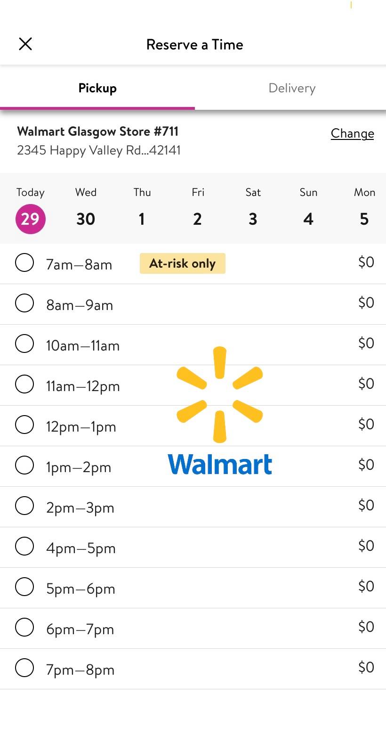Screen dimensions: 386x736
Task: Select Fri 2 as pickup date
Action: pos(197,219)
